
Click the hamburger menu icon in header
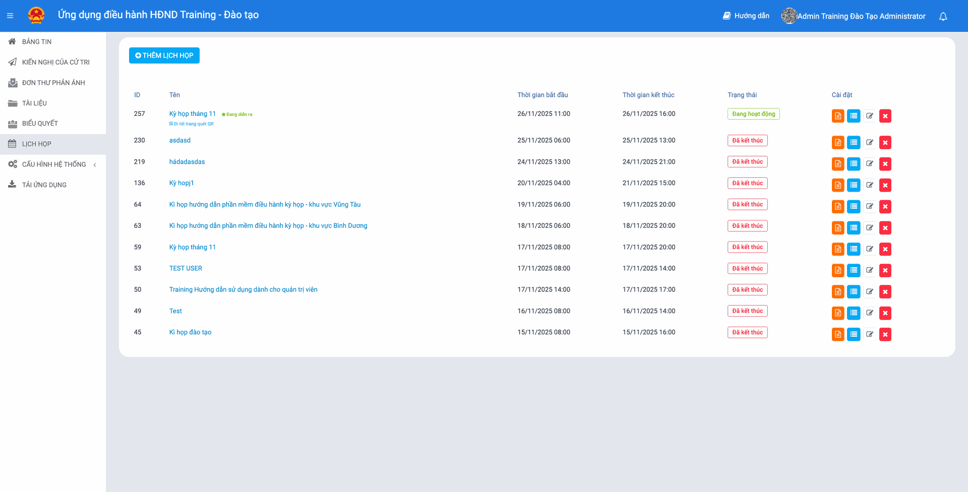click(x=10, y=16)
